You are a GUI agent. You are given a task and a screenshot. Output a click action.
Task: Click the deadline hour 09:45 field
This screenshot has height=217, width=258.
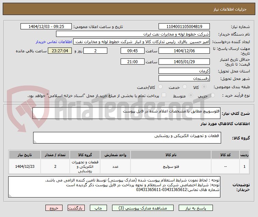tap(133, 51)
